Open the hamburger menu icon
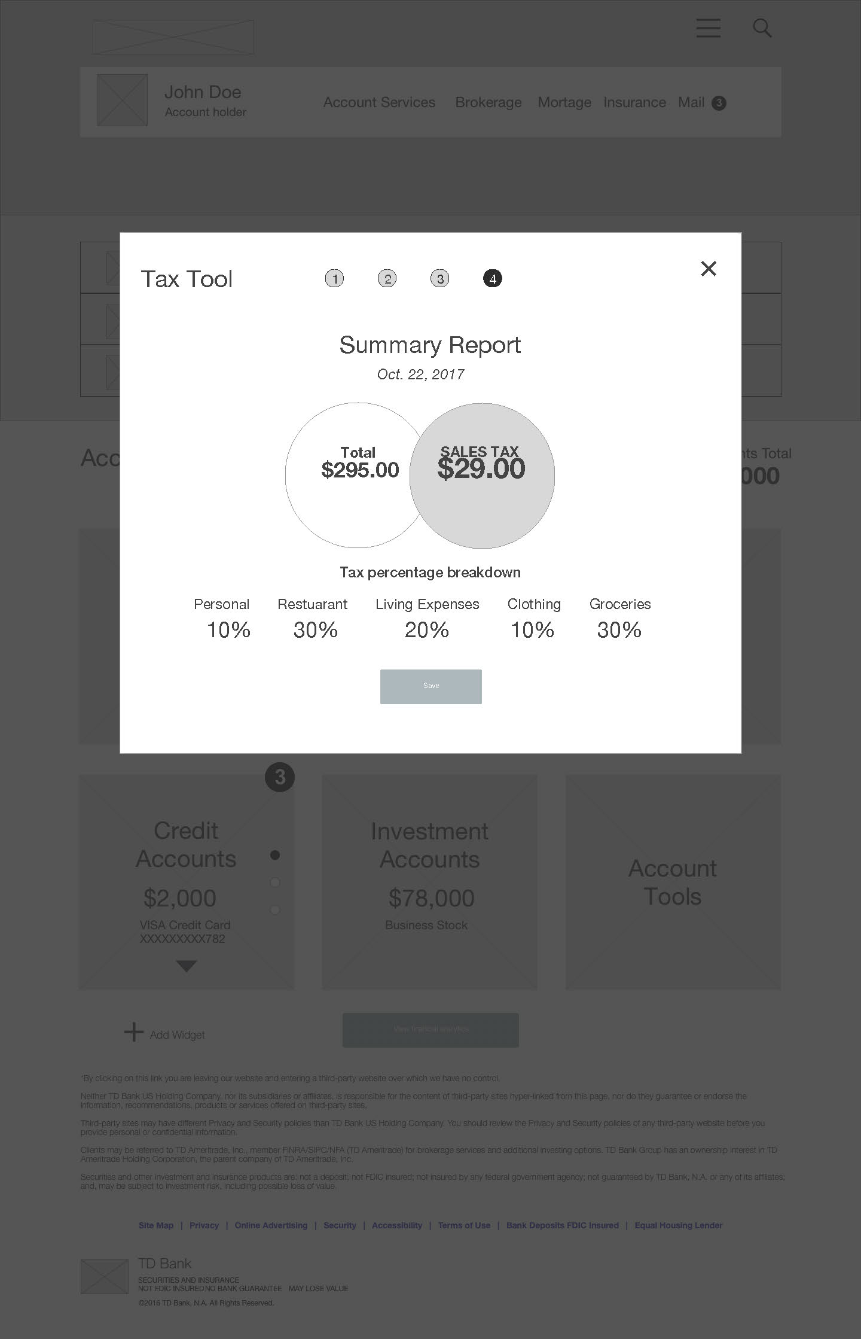The height and width of the screenshot is (1339, 861). pyautogui.click(x=708, y=28)
